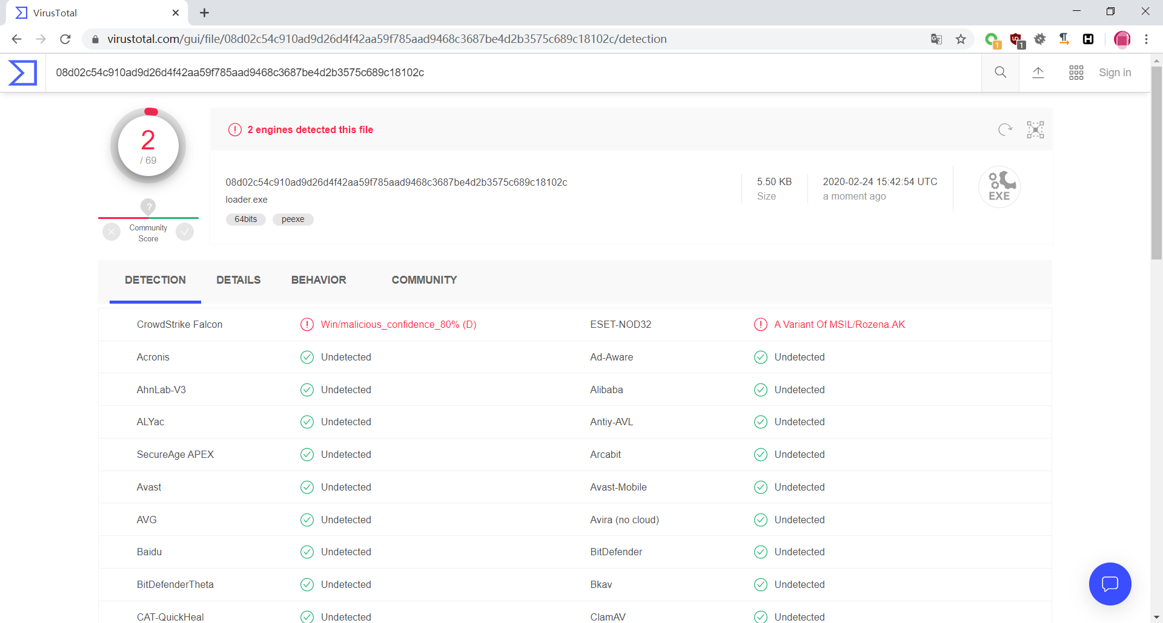1163x623 pixels.
Task: Click the browser back arrow
Action: point(16,39)
